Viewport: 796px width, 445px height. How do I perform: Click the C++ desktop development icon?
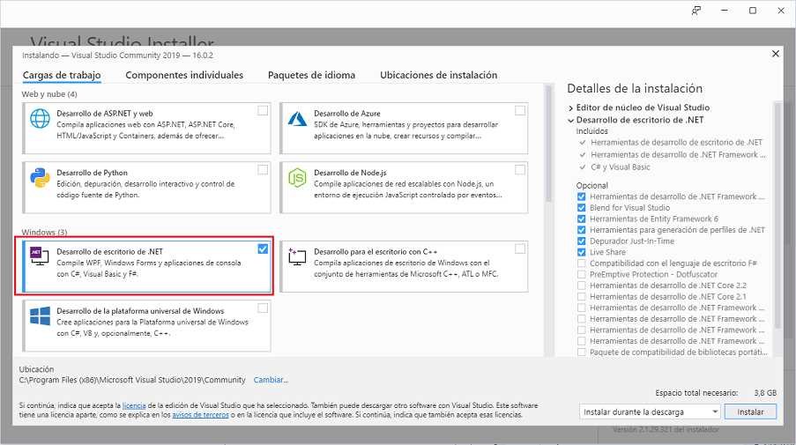click(x=296, y=256)
